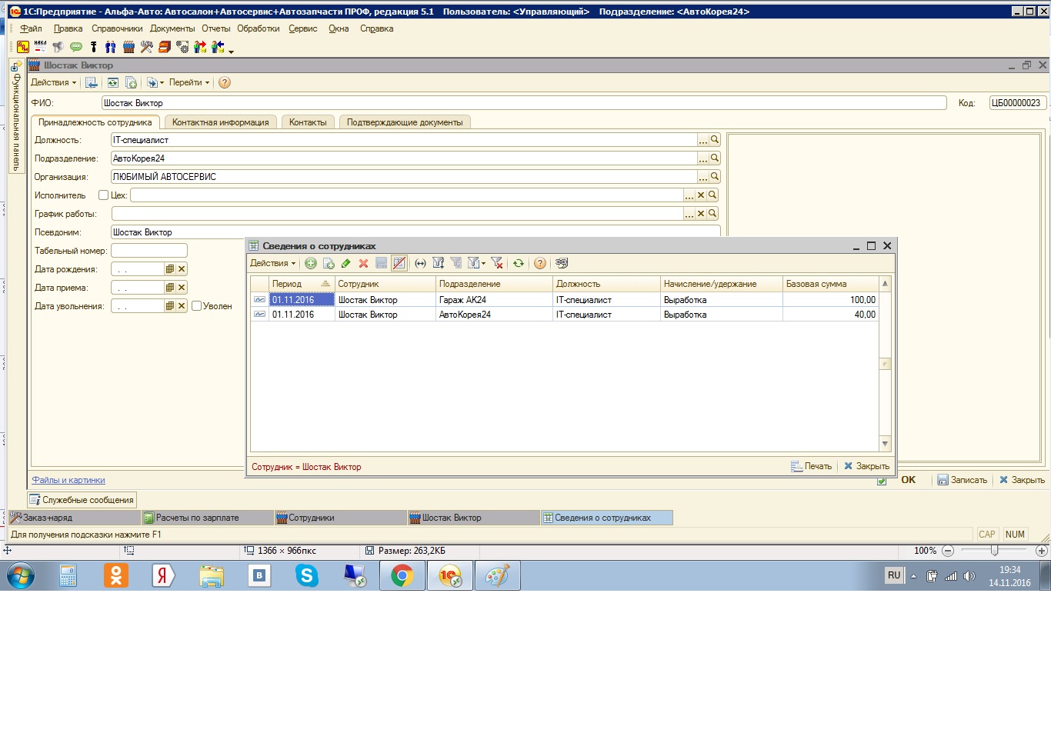Refresh the list with green arrows icon

(x=519, y=263)
